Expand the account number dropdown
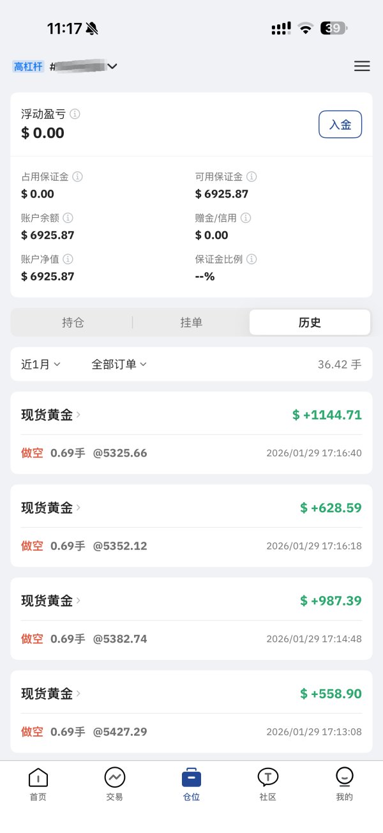Screen dimensions: 383x833 112,66
